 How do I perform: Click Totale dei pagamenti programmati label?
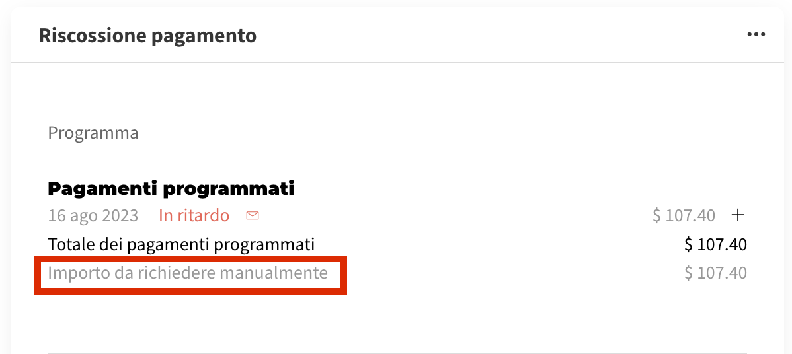pyautogui.click(x=181, y=244)
